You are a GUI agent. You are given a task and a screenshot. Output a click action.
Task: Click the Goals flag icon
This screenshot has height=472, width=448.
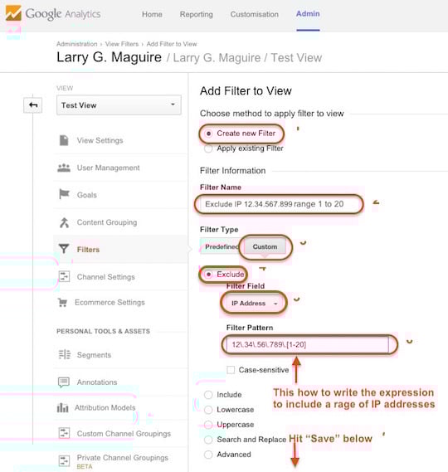(x=64, y=194)
